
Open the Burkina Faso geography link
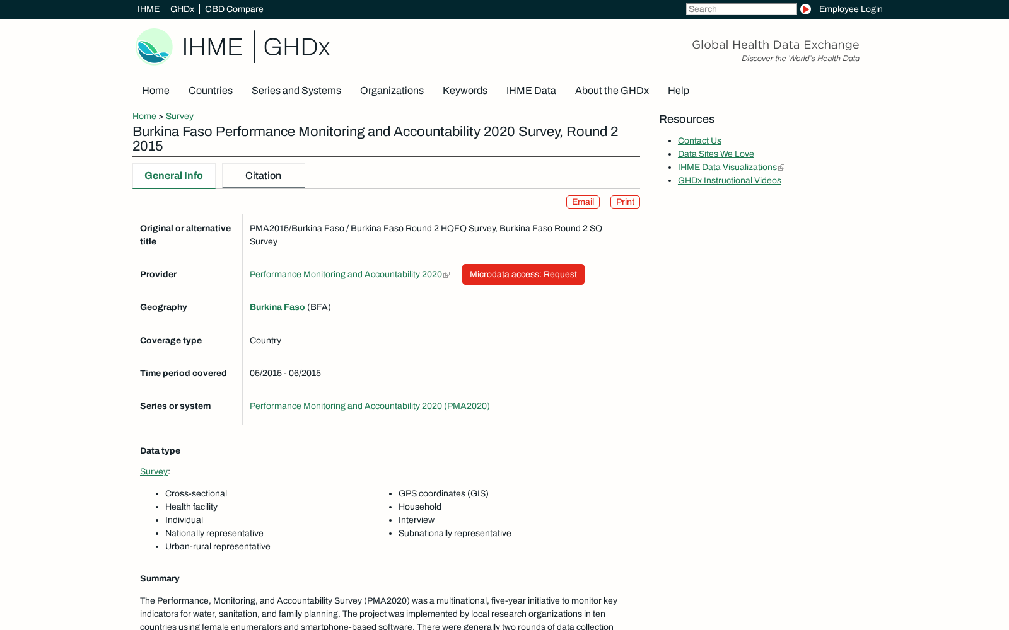[x=277, y=307]
